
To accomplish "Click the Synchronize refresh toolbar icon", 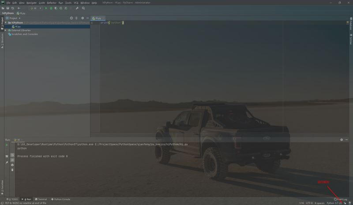I will 13,8.
